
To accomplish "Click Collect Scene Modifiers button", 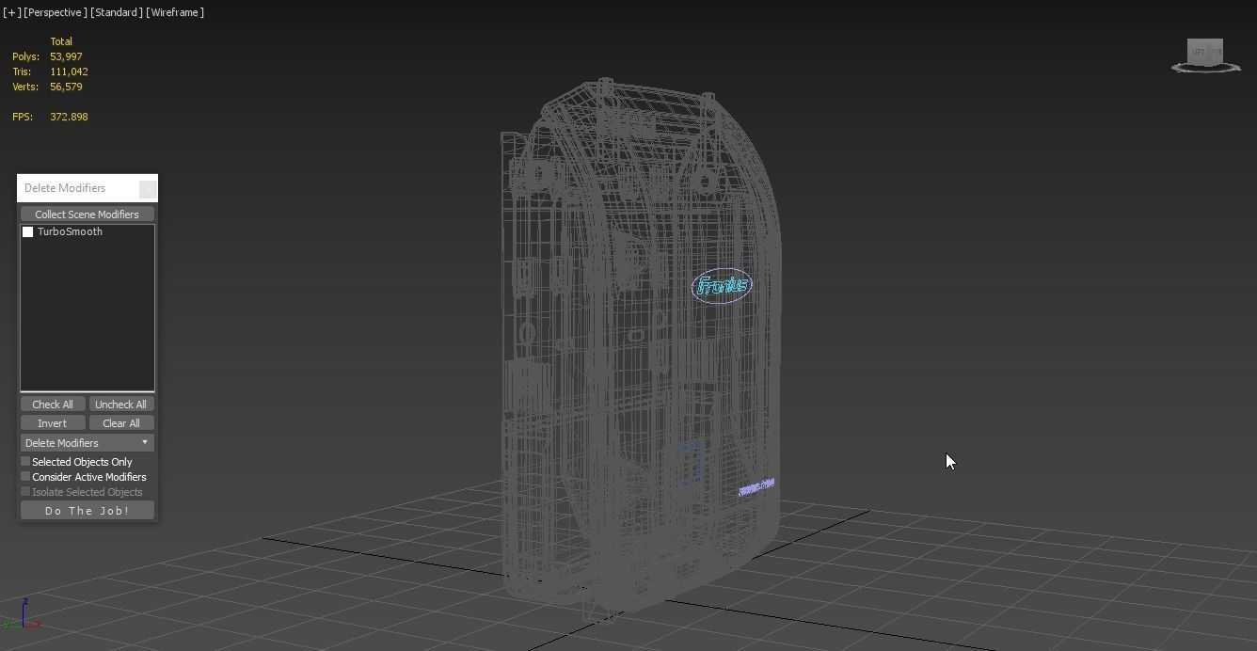I will pyautogui.click(x=88, y=214).
